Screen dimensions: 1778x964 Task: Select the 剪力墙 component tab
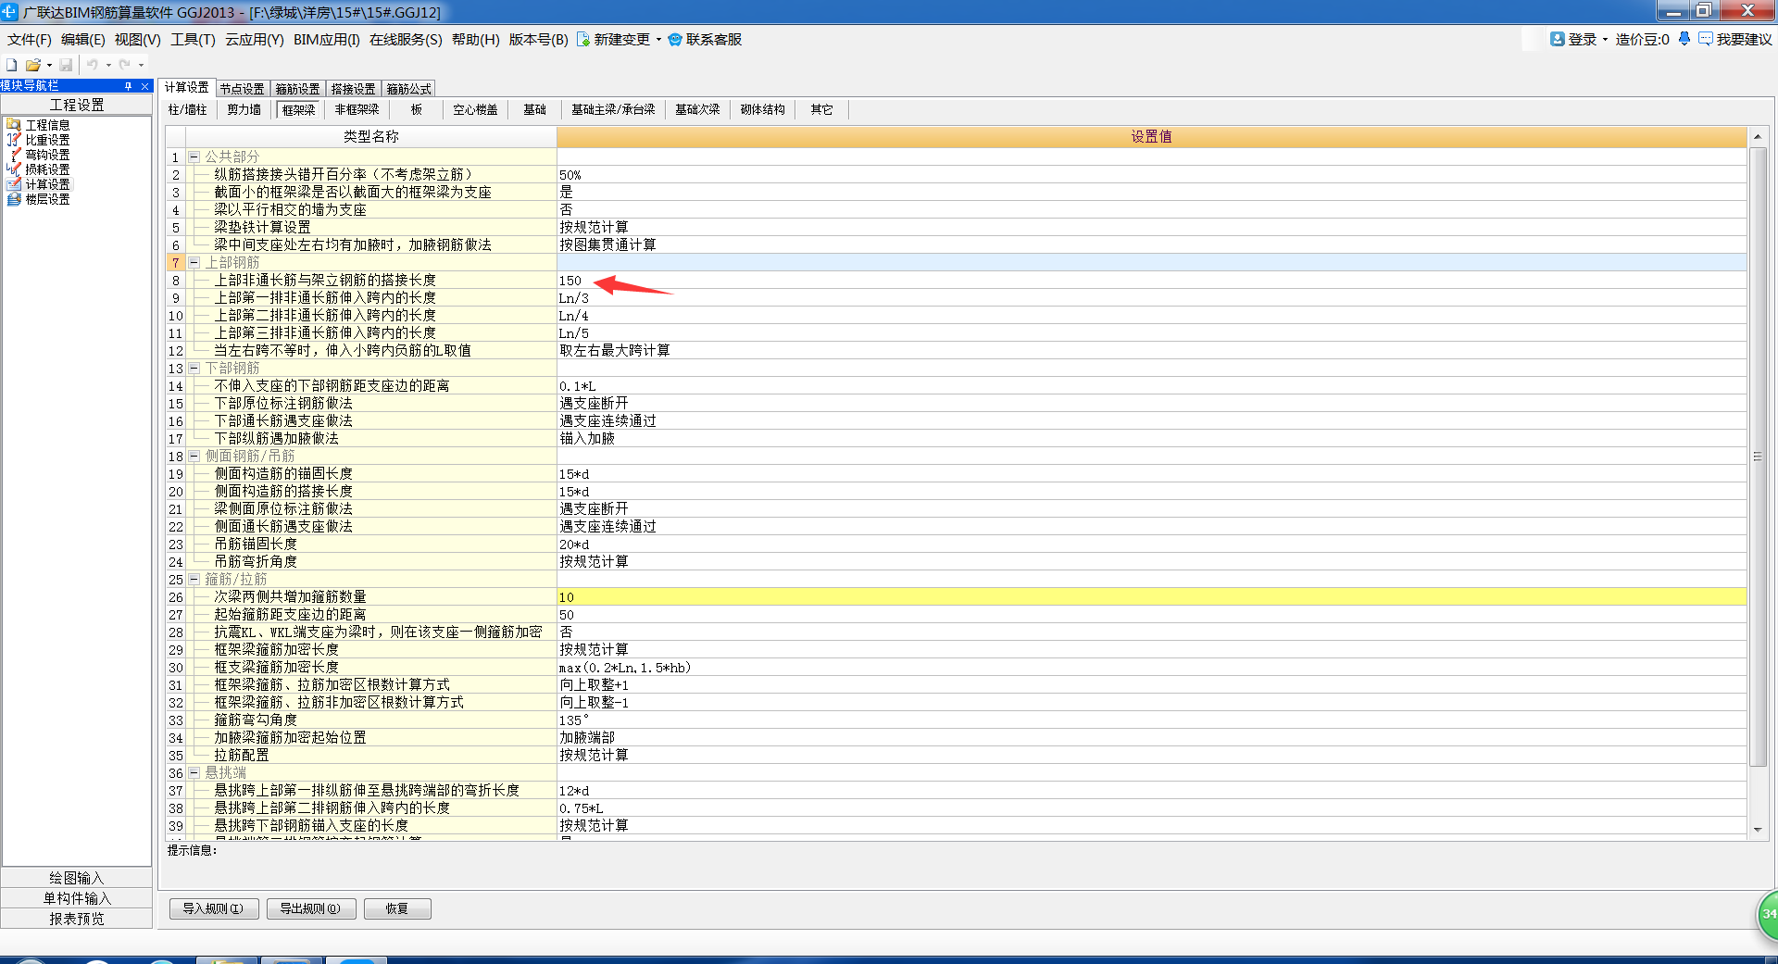click(x=244, y=109)
